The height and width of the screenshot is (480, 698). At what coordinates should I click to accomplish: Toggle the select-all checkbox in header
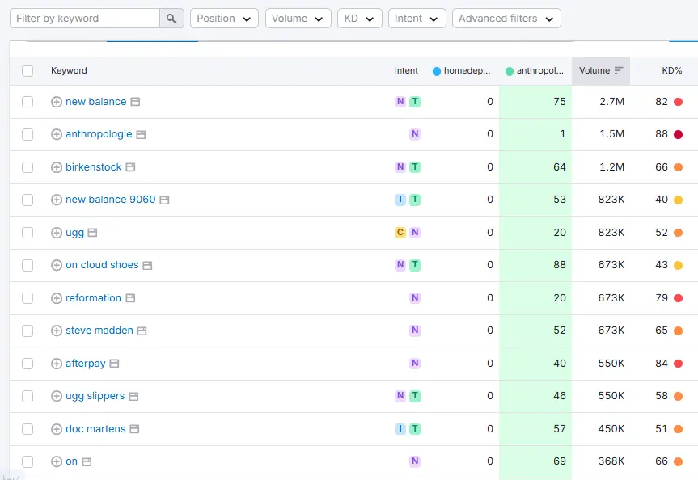point(27,71)
